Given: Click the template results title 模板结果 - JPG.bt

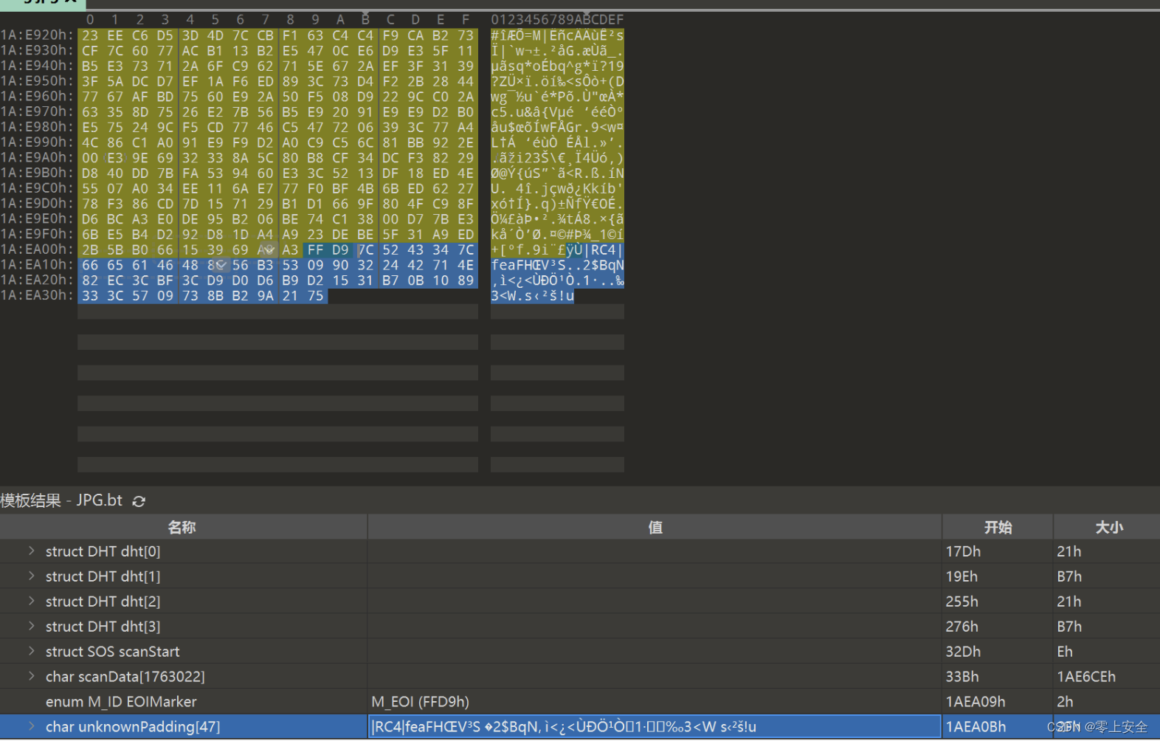Looking at the screenshot, I should [x=62, y=500].
